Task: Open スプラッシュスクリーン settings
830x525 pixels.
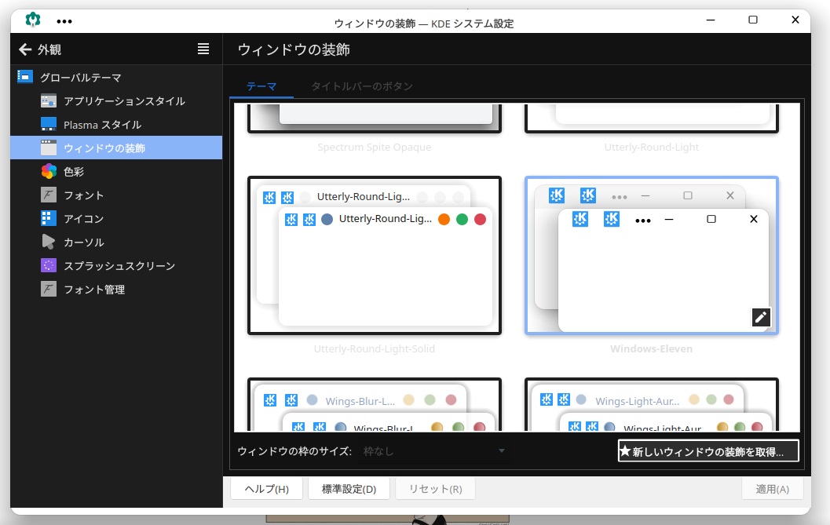Action: 116,266
